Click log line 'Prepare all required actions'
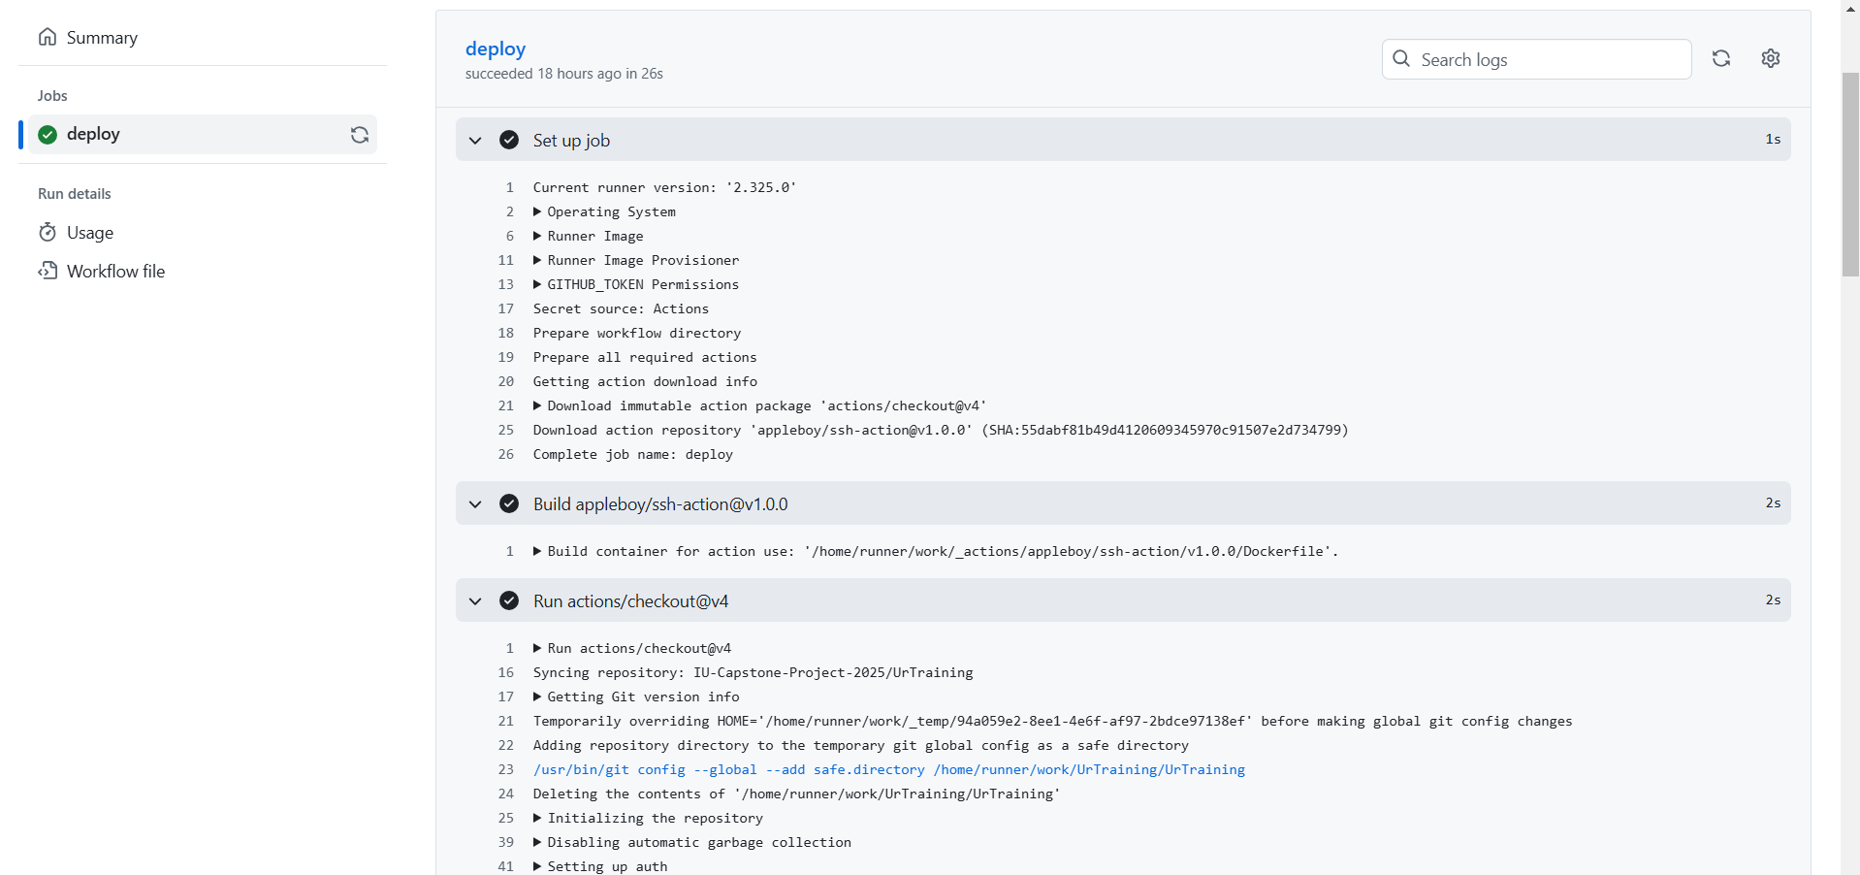 pos(645,357)
